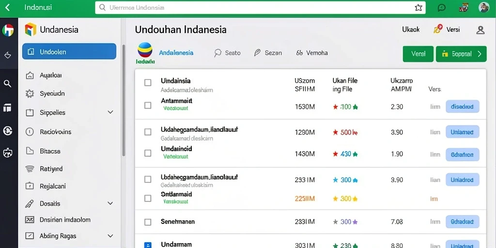Click the green Versi button
The width and height of the screenshot is (496, 248).
coord(418,54)
